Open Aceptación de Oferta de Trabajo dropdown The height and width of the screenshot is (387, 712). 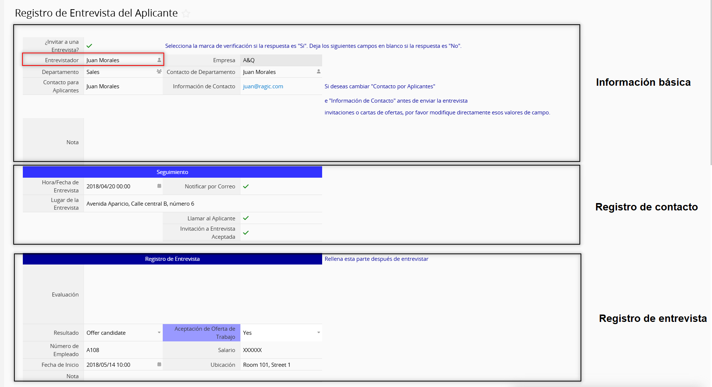click(318, 333)
